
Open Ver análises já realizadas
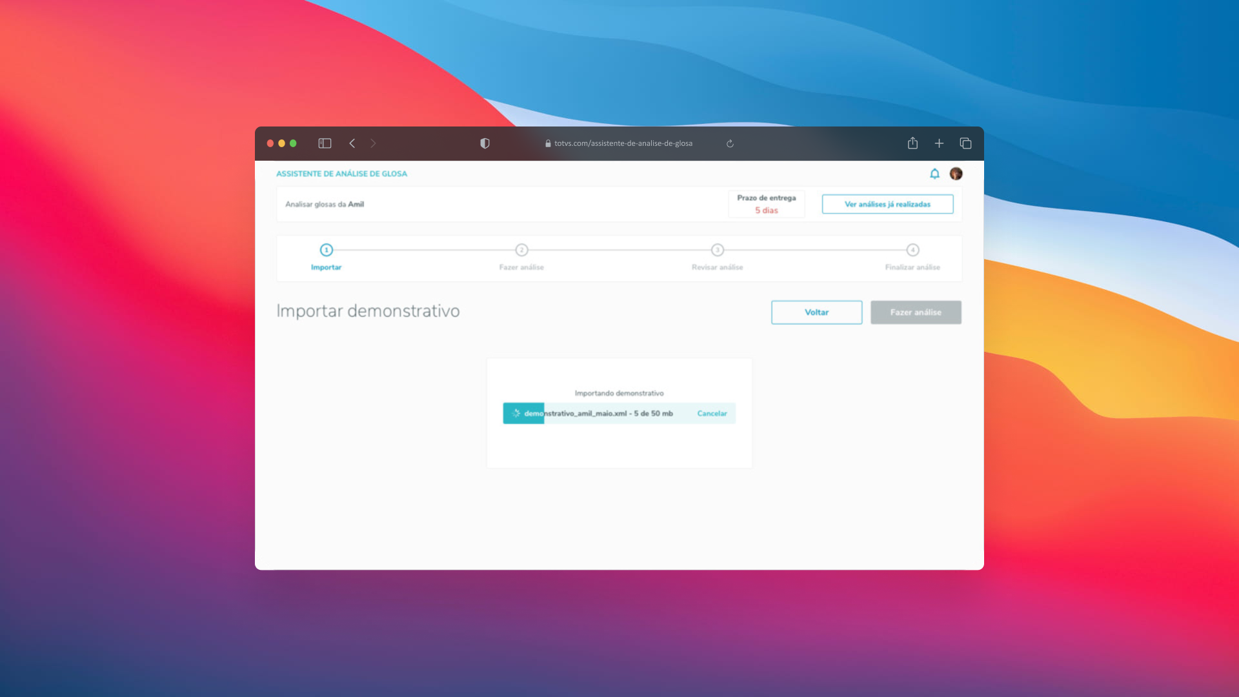(x=887, y=204)
